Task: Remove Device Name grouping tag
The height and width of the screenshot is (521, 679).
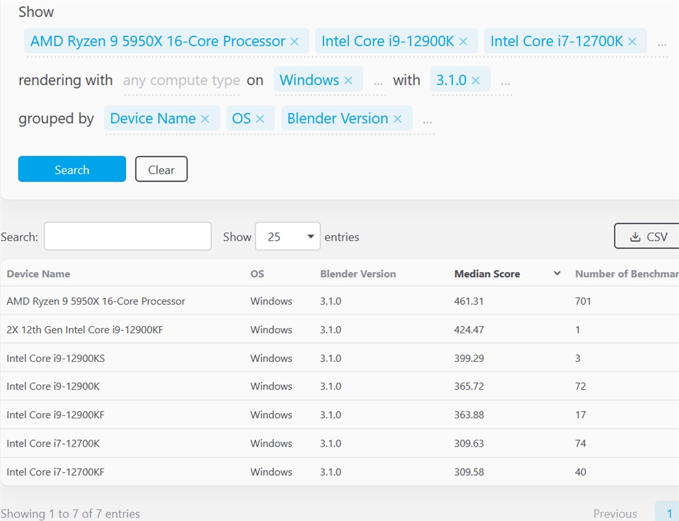Action: [206, 119]
